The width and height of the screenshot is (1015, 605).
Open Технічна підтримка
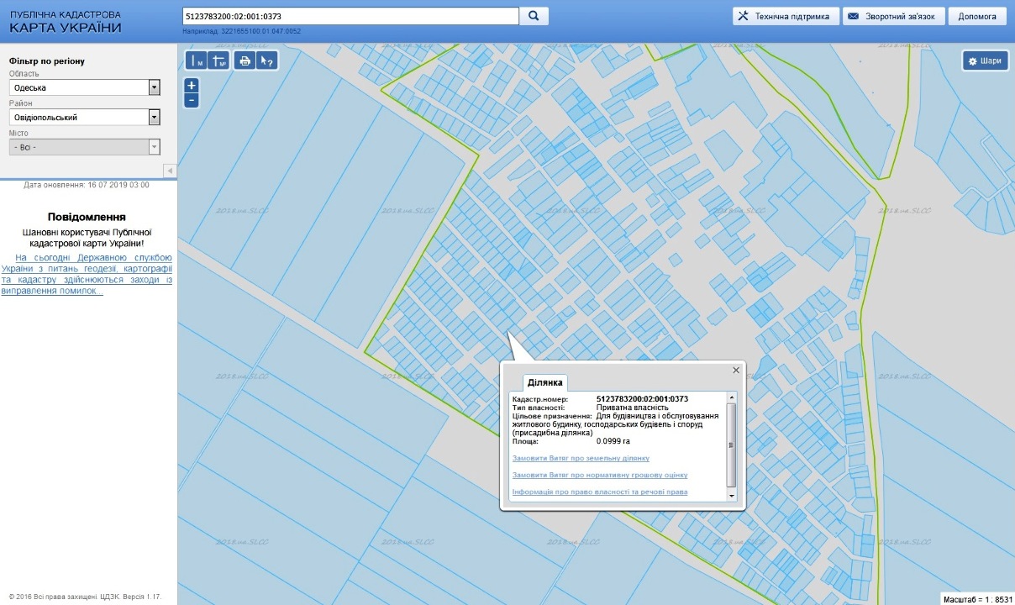point(786,16)
